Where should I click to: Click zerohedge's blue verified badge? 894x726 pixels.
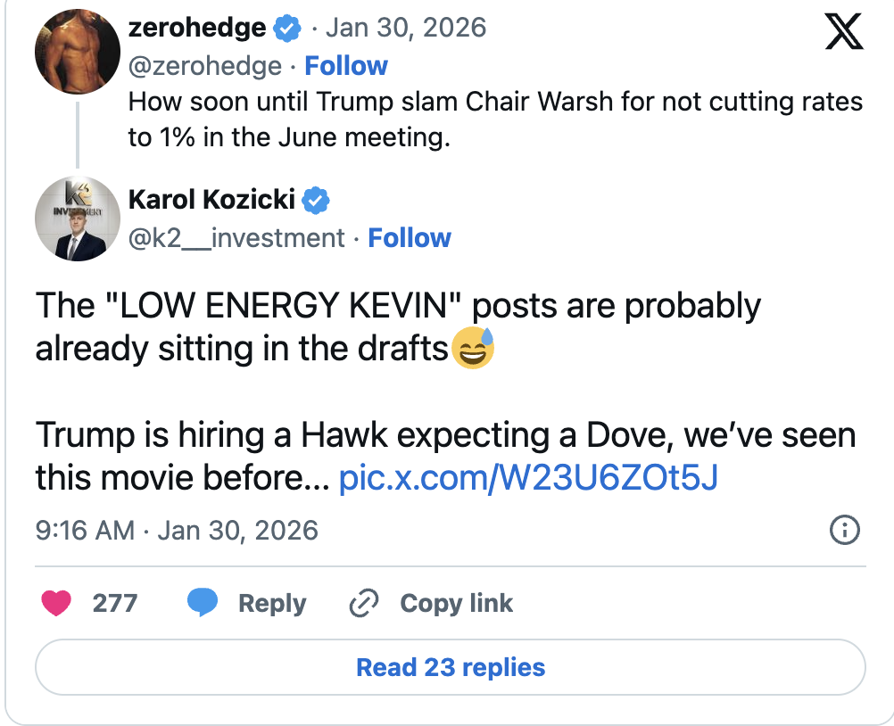click(x=287, y=28)
